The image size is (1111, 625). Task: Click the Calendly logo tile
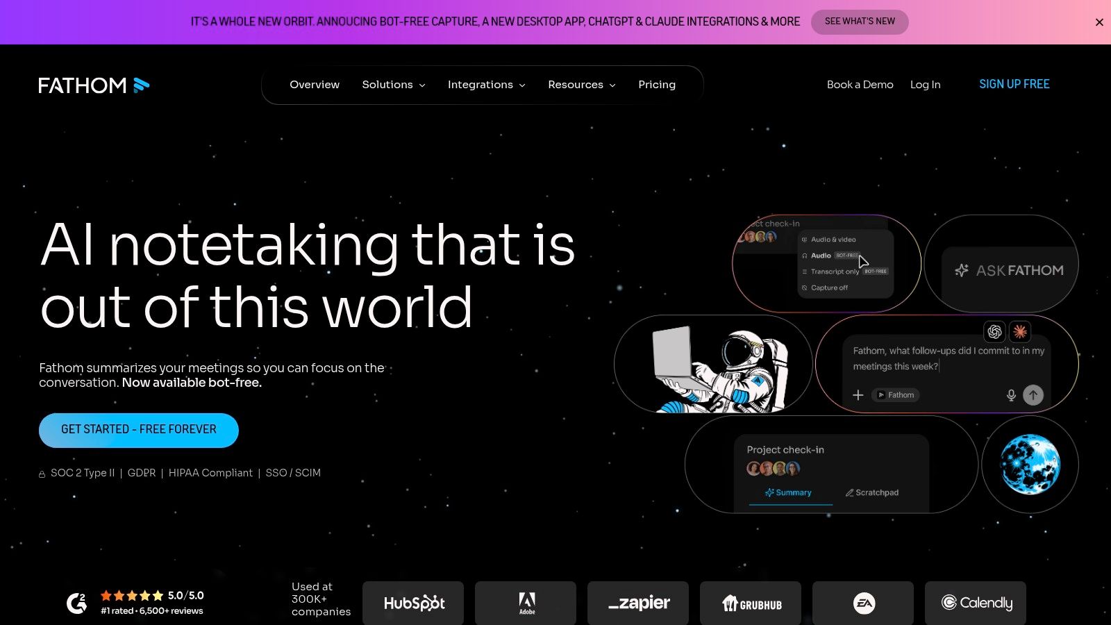click(x=976, y=603)
